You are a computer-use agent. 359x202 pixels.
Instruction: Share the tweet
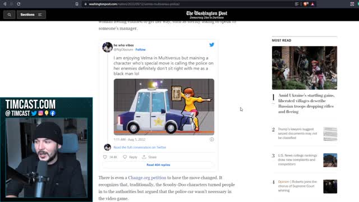tap(149, 157)
